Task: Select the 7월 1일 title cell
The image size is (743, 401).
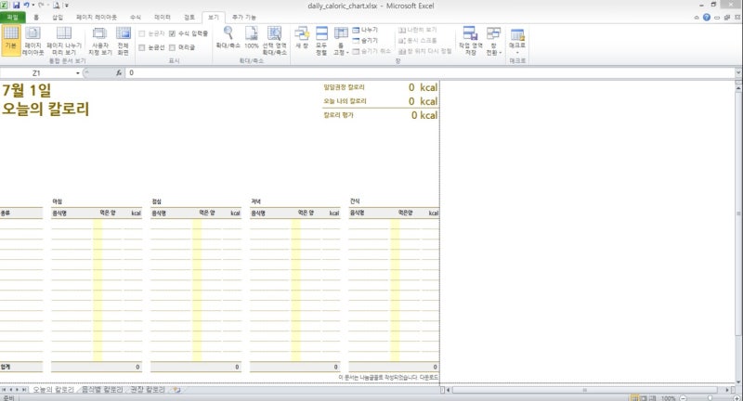Action: tap(27, 90)
